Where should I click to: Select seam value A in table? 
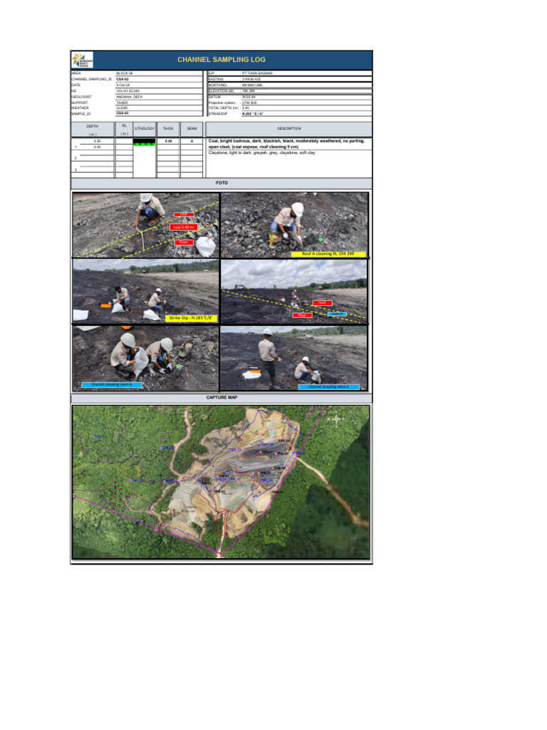pos(192,141)
